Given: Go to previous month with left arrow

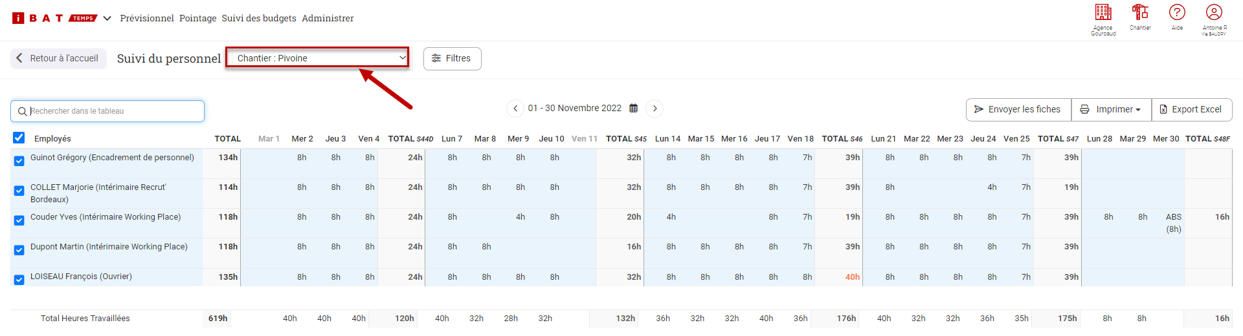Looking at the screenshot, I should click(x=515, y=109).
